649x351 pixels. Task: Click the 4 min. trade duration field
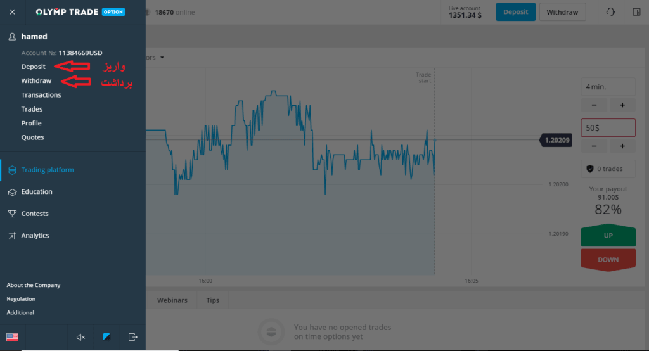[608, 87]
